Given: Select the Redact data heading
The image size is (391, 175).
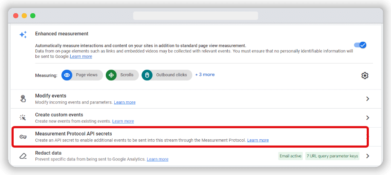Looking at the screenshot, I should tap(48, 153).
